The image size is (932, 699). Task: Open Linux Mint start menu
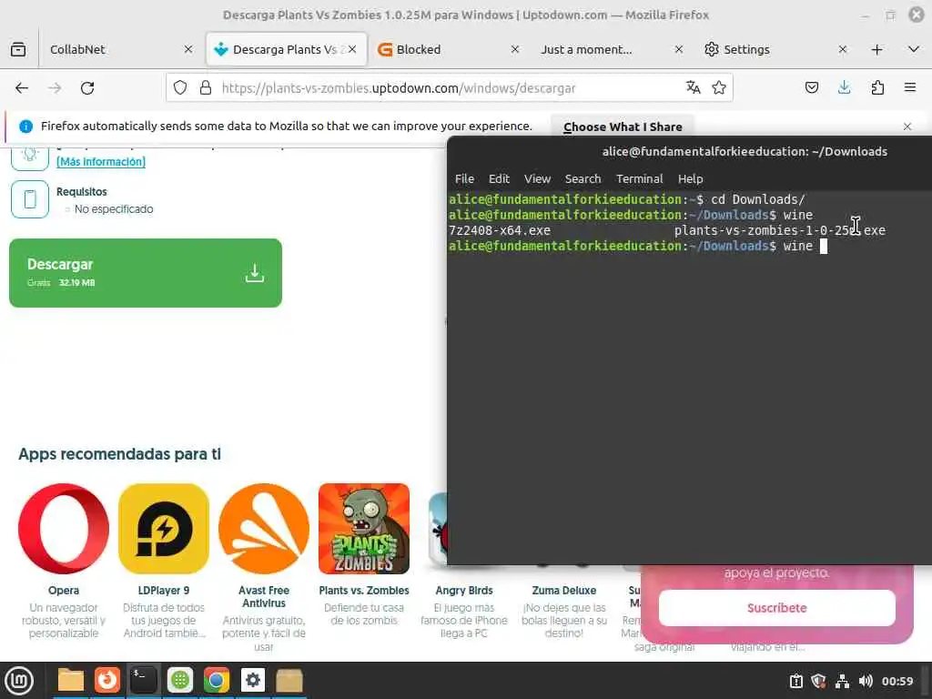tap(19, 681)
